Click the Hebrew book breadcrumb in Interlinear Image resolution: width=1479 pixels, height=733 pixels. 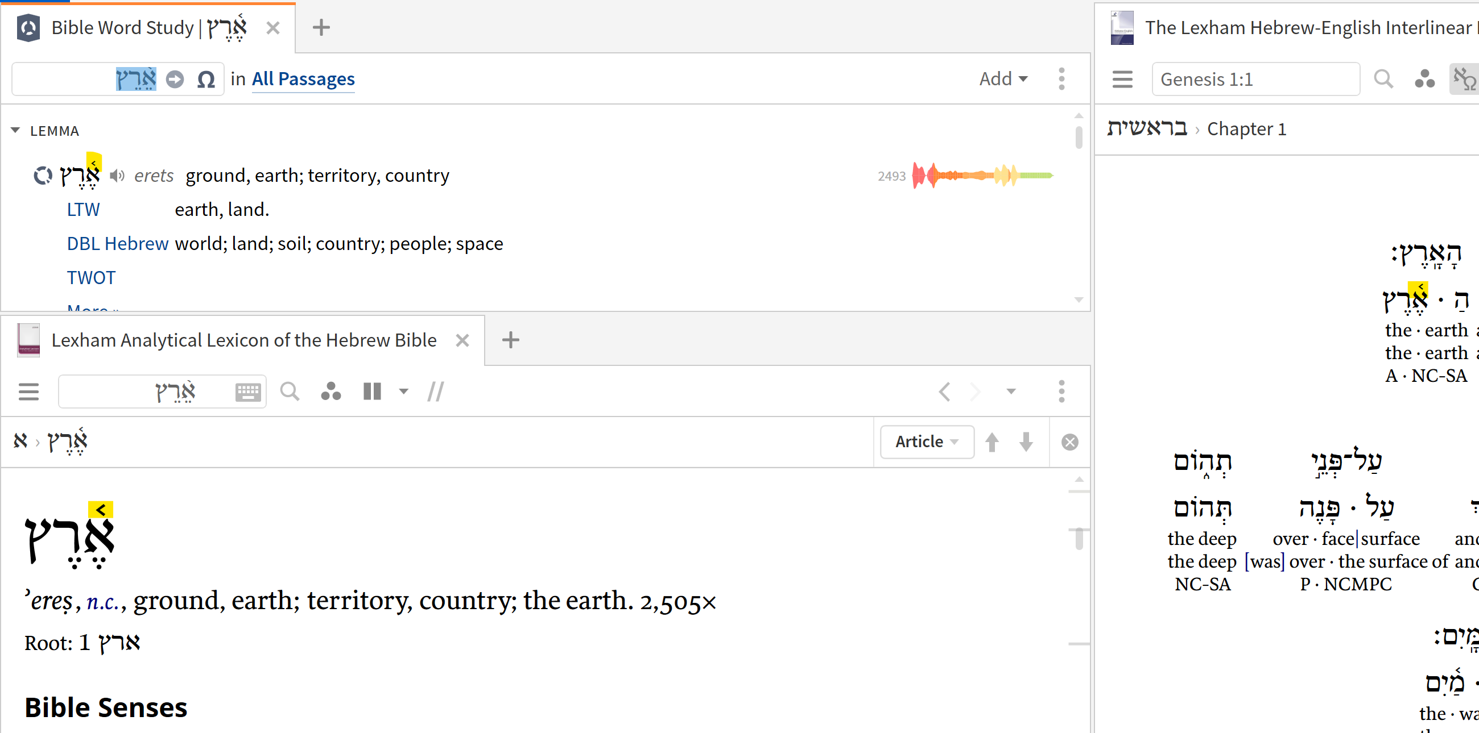[x=1147, y=129]
